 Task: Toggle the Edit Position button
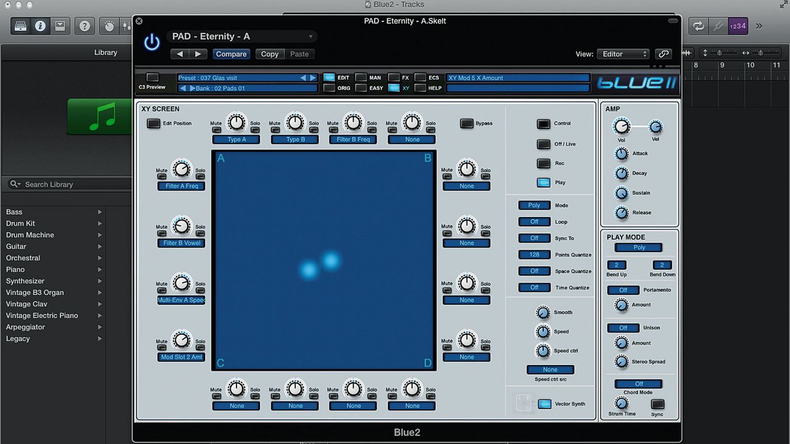153,123
